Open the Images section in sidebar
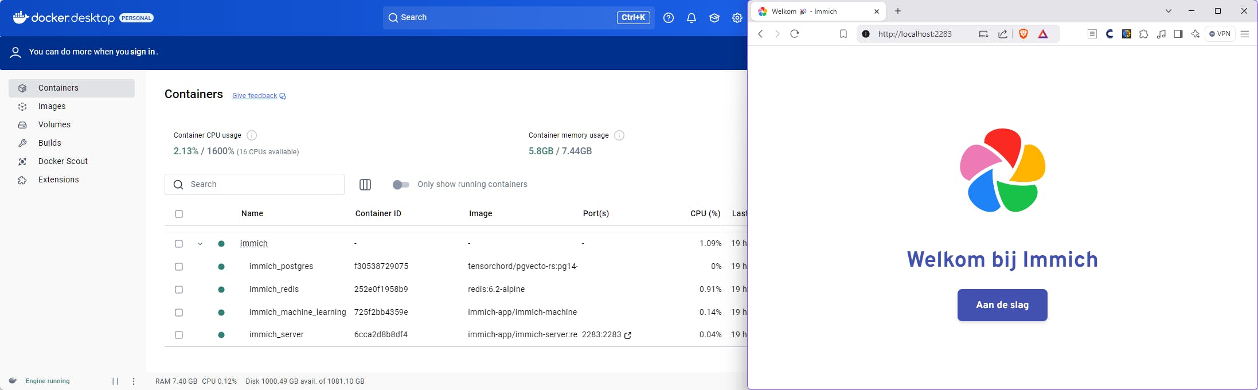This screenshot has height=390, width=1258. click(72, 107)
